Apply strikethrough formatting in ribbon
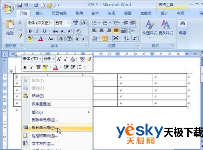The height and width of the screenshot is (150, 203). point(55,31)
